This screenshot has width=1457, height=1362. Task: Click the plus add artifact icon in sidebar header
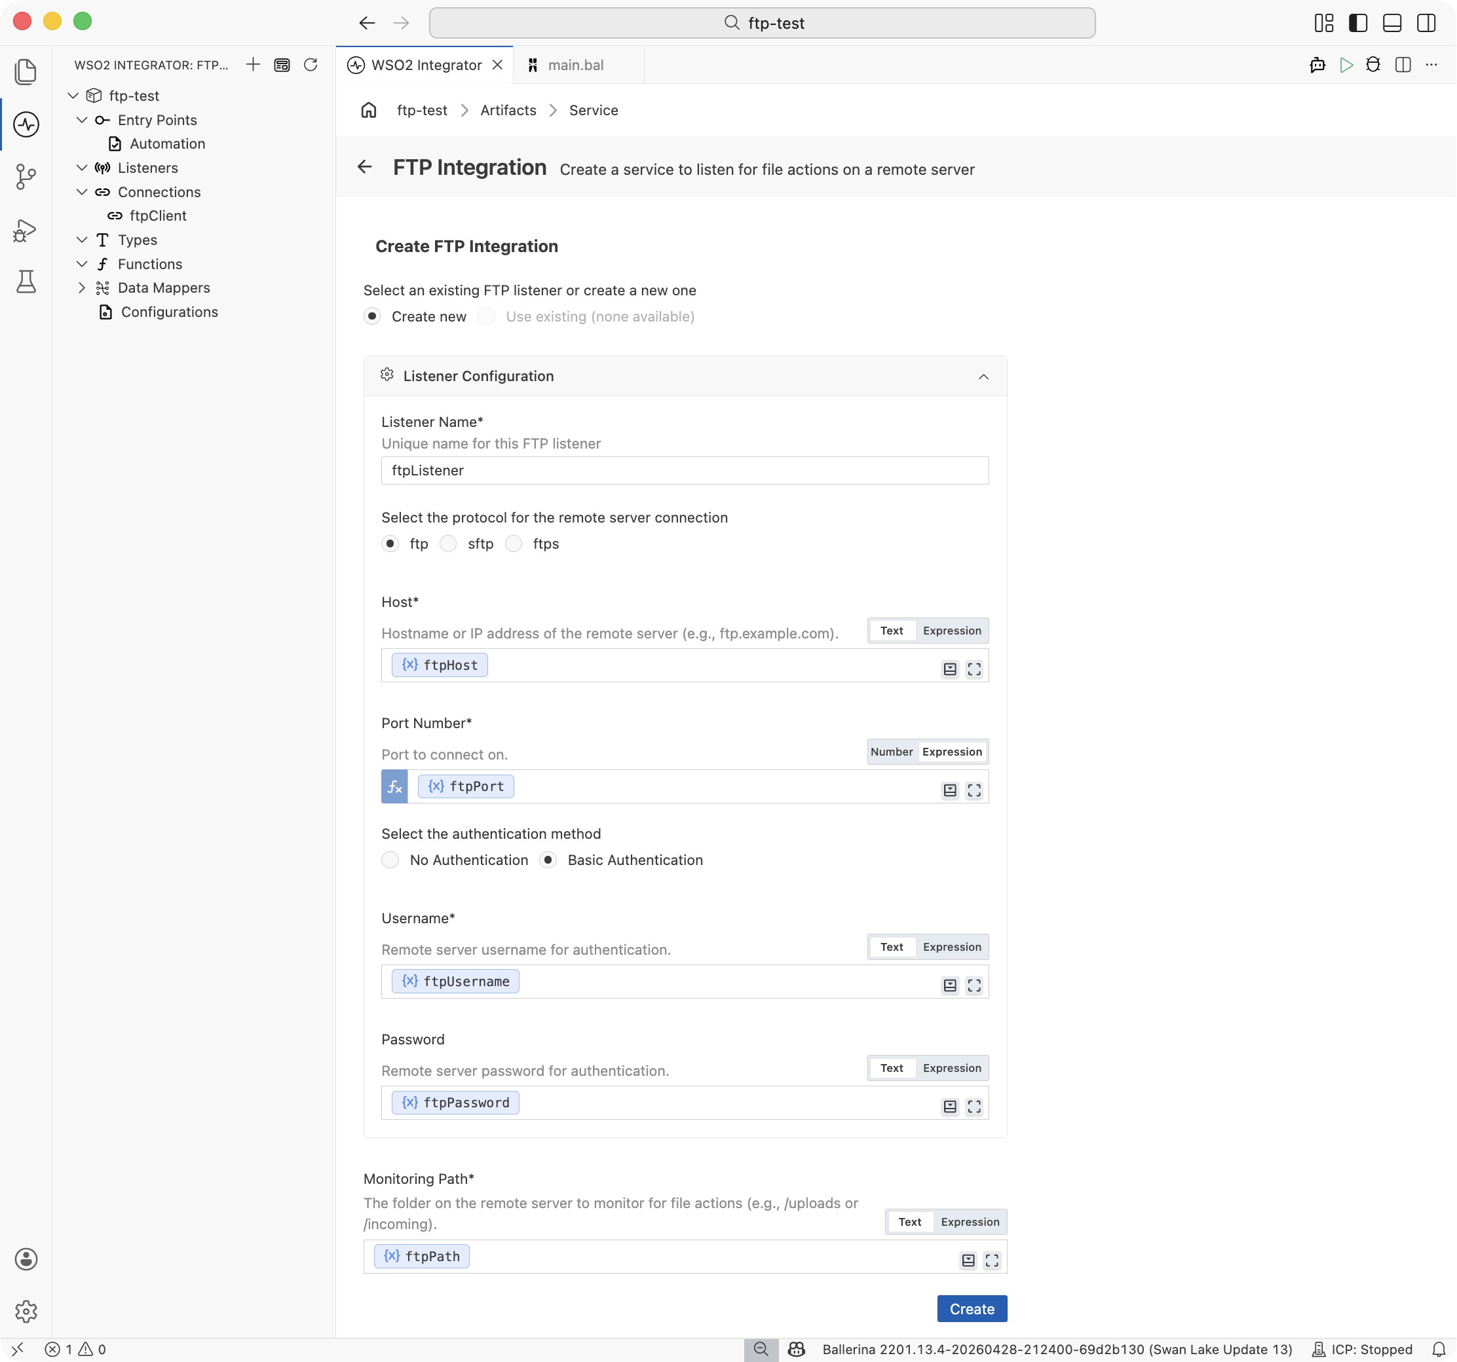(x=253, y=64)
